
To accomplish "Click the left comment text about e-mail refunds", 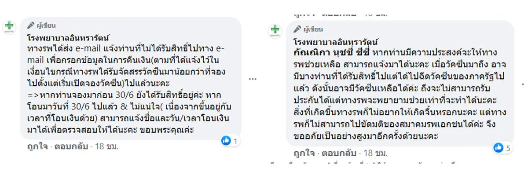I will pyautogui.click(x=128, y=84).
